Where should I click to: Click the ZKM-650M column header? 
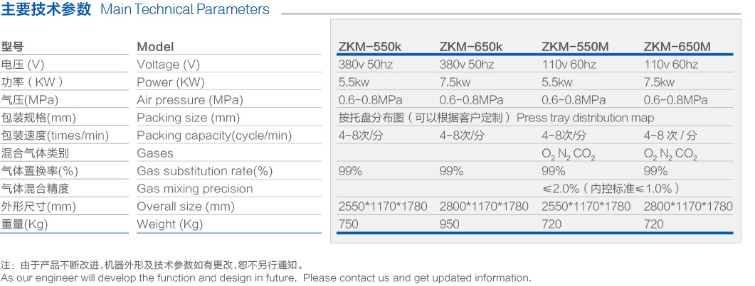tap(677, 47)
